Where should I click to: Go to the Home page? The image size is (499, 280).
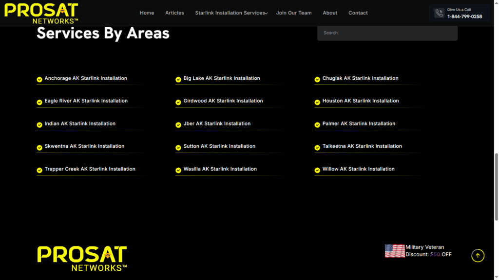147,13
